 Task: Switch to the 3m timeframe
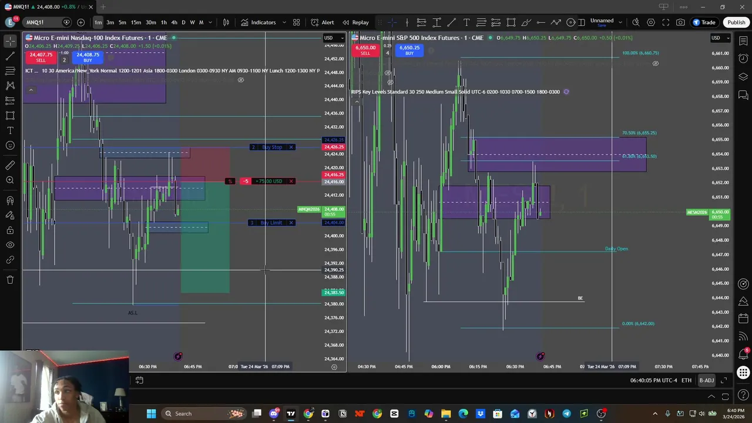(110, 22)
